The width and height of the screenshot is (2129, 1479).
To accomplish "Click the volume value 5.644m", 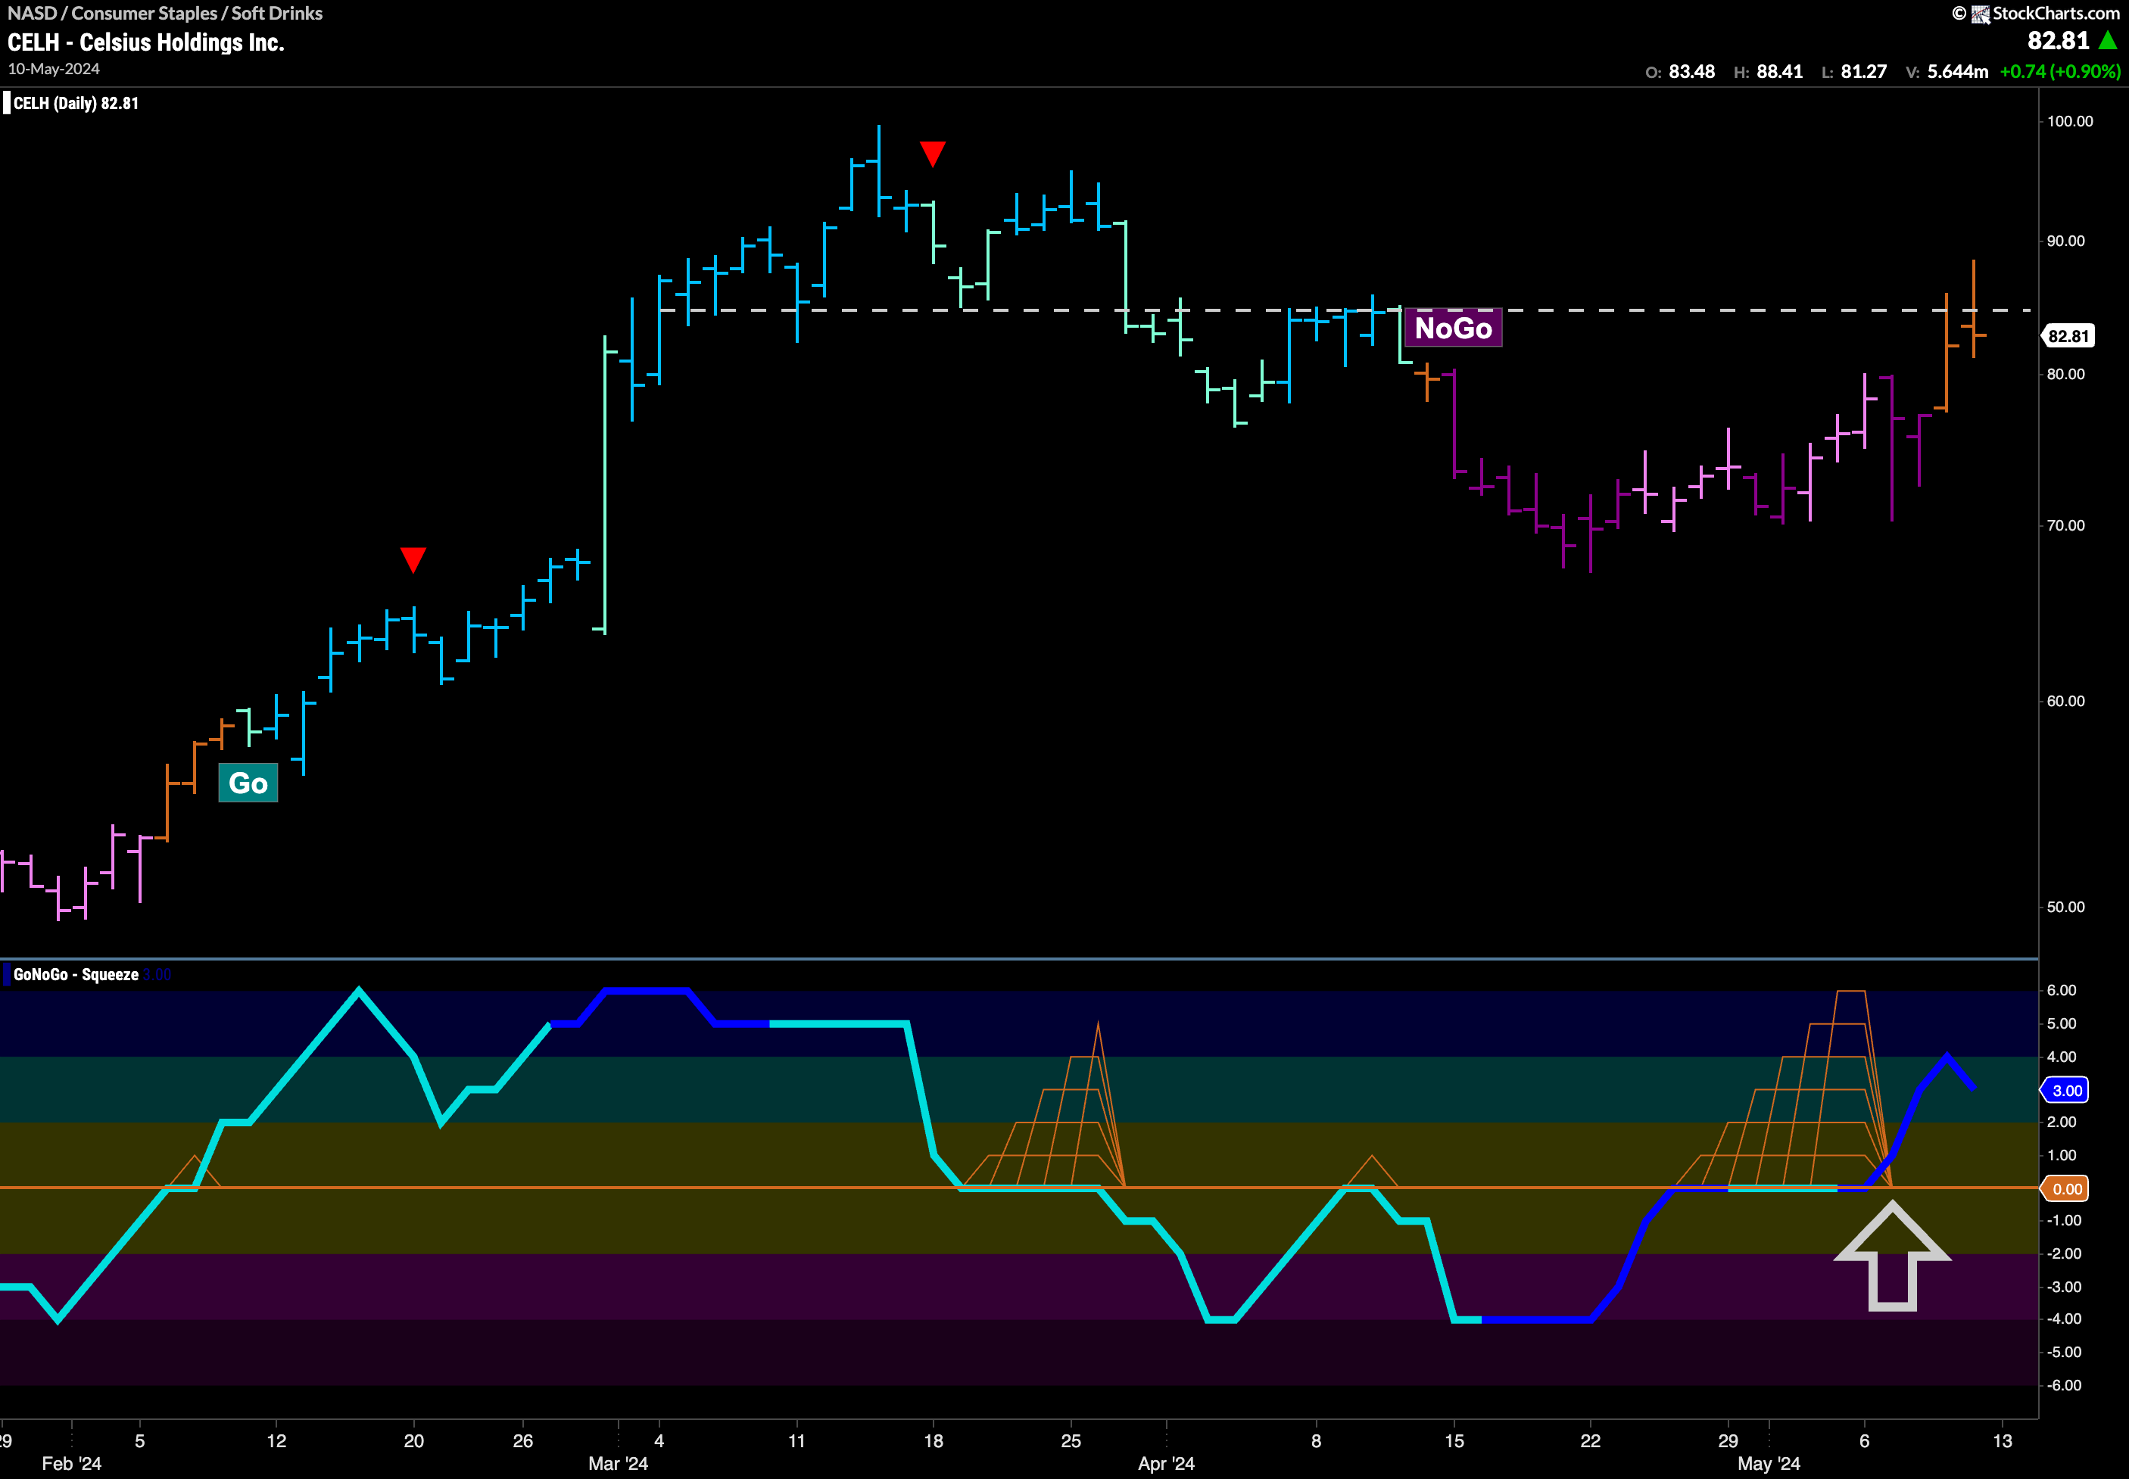I will click(1958, 71).
